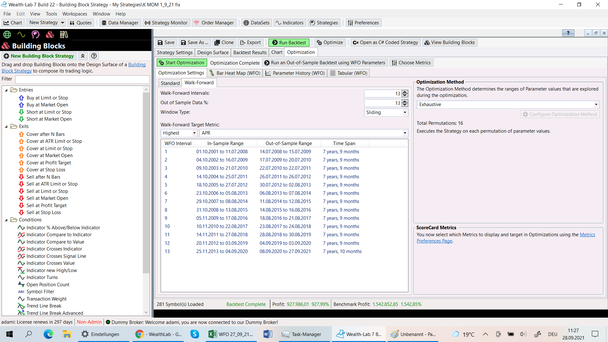This screenshot has width=608, height=342.
Task: Open the Order Manager toolbar item
Action: point(214,23)
